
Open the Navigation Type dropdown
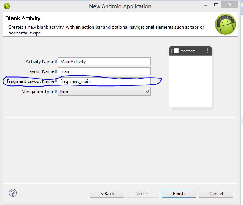point(104,92)
